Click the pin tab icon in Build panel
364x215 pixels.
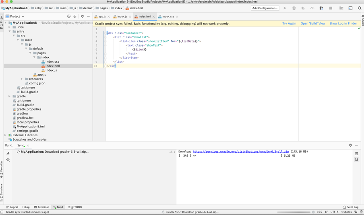tap(8, 154)
